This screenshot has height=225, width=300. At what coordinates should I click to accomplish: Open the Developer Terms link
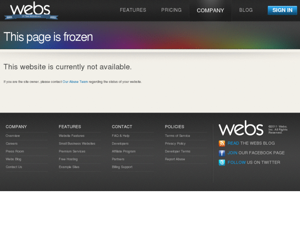tap(177, 151)
